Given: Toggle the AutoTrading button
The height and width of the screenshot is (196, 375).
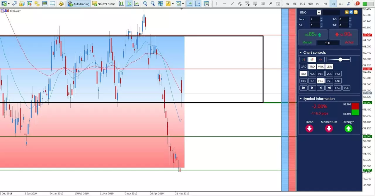Looking at the screenshot, I should pyautogui.click(x=79, y=4).
